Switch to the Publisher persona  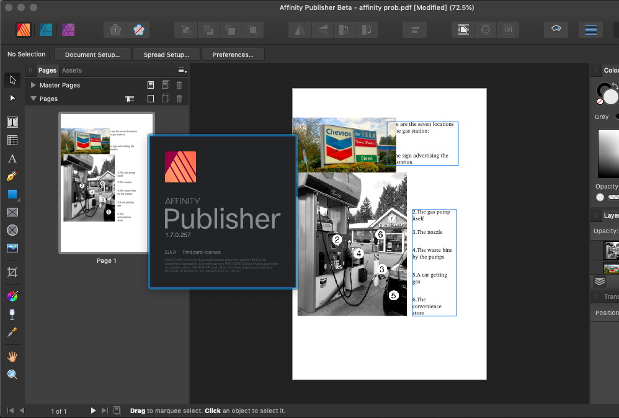click(24, 30)
